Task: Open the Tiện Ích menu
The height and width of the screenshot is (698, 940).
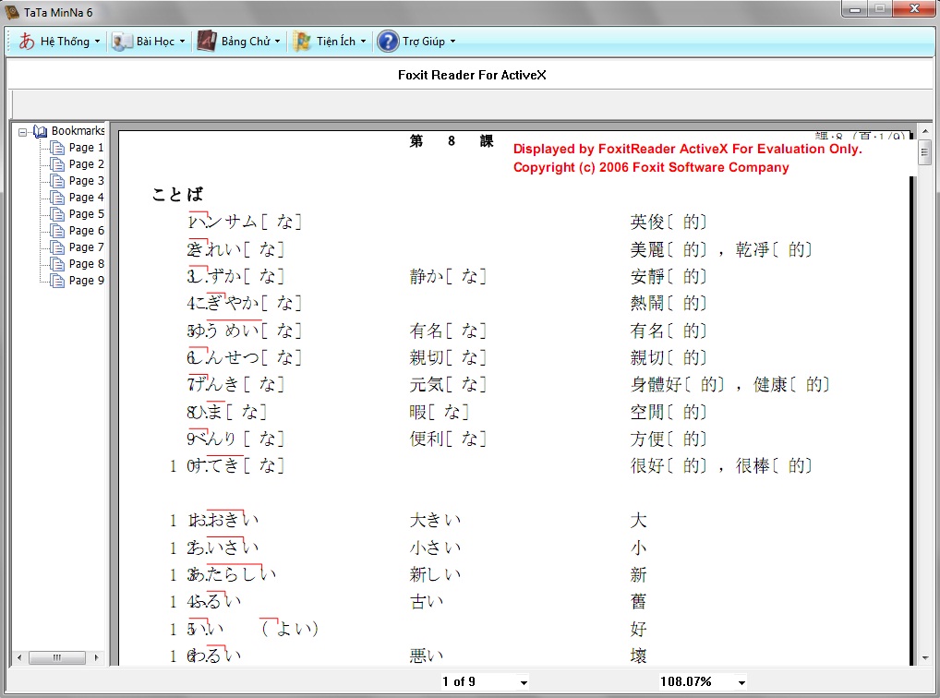Action: (329, 42)
